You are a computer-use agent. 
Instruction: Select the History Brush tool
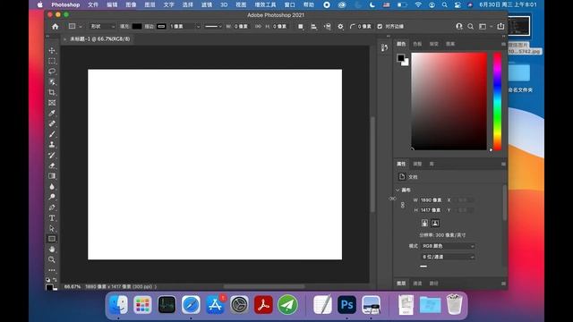(52, 155)
